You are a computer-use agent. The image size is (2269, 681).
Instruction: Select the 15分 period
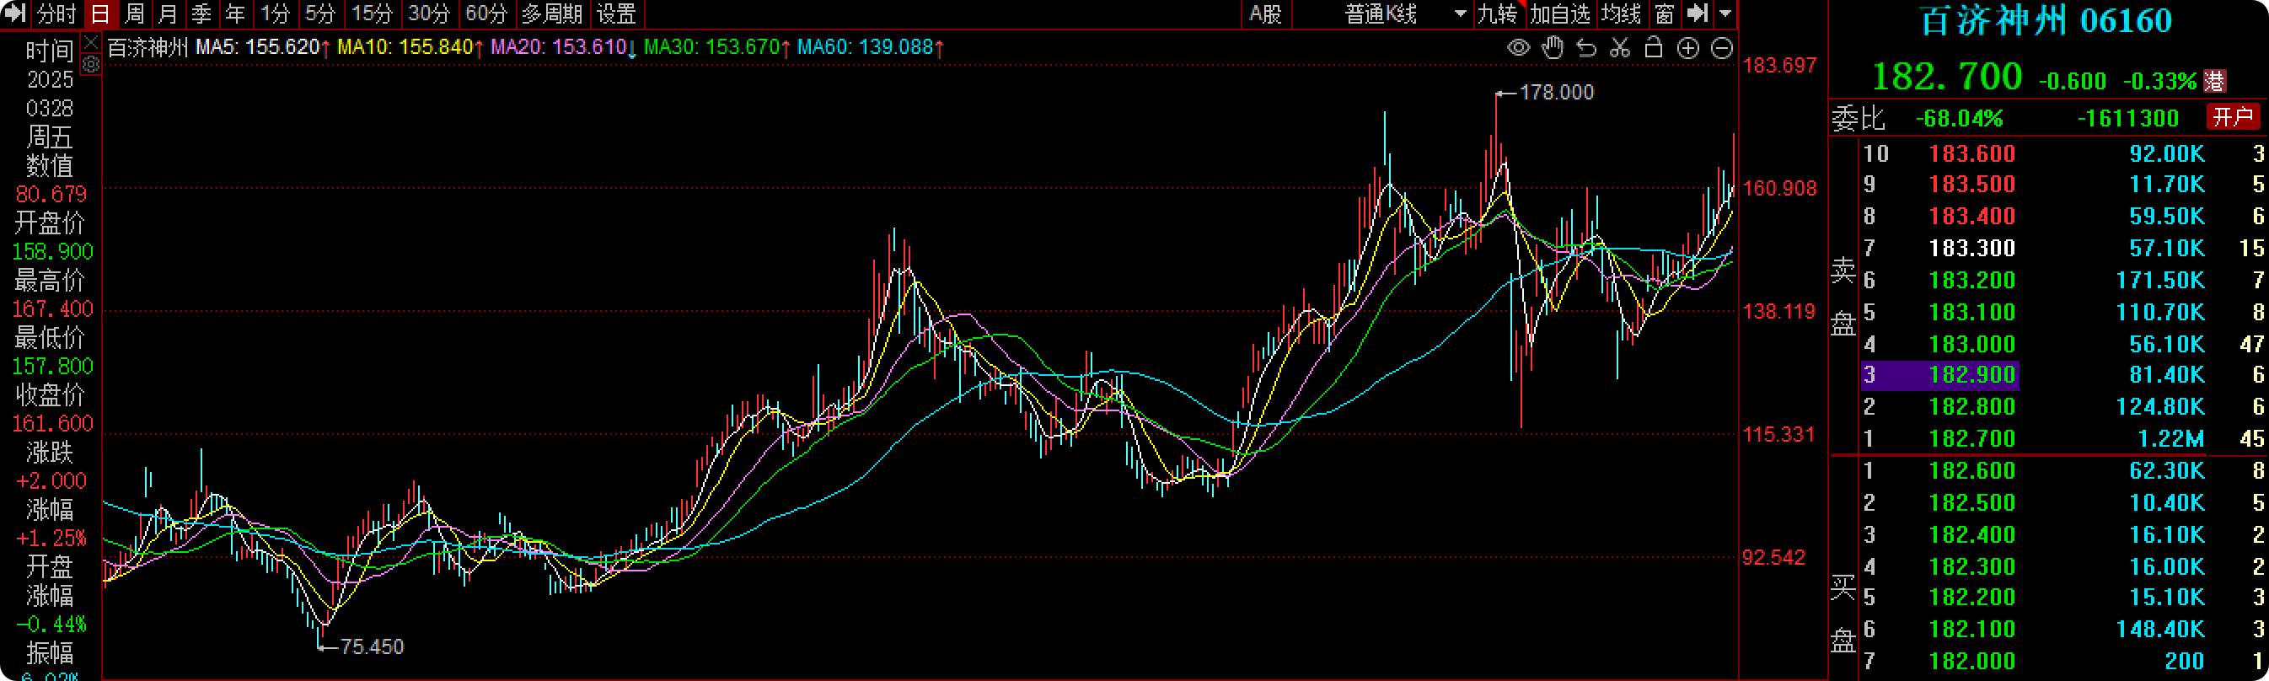coord(372,14)
